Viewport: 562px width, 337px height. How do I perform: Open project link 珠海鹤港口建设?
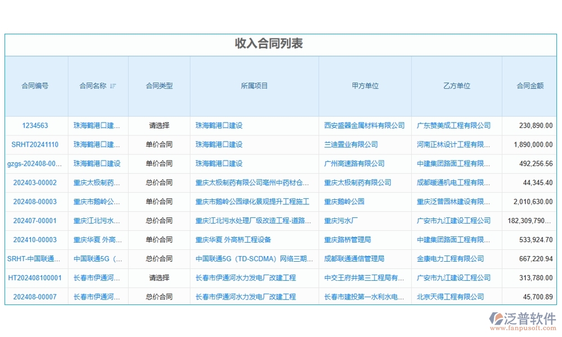[219, 126]
